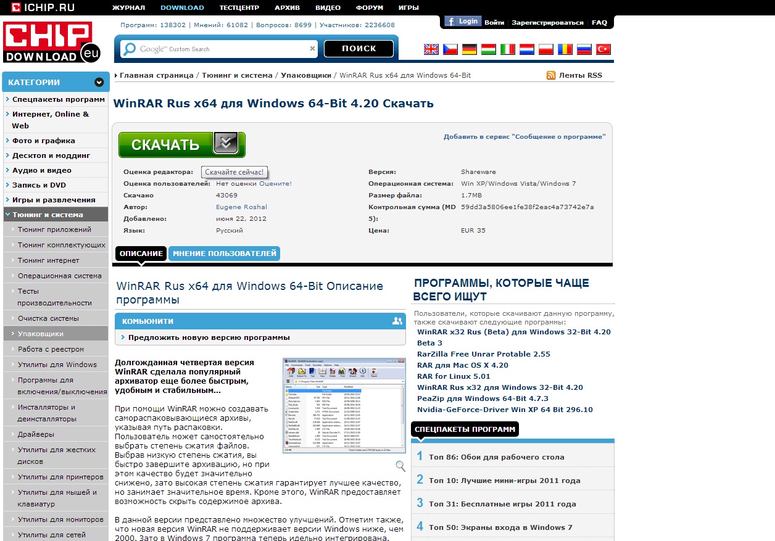Click the Оцените! rating link
This screenshot has height=541, width=775.
coord(275,183)
